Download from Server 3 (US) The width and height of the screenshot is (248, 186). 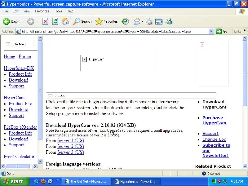[x=71, y=152]
